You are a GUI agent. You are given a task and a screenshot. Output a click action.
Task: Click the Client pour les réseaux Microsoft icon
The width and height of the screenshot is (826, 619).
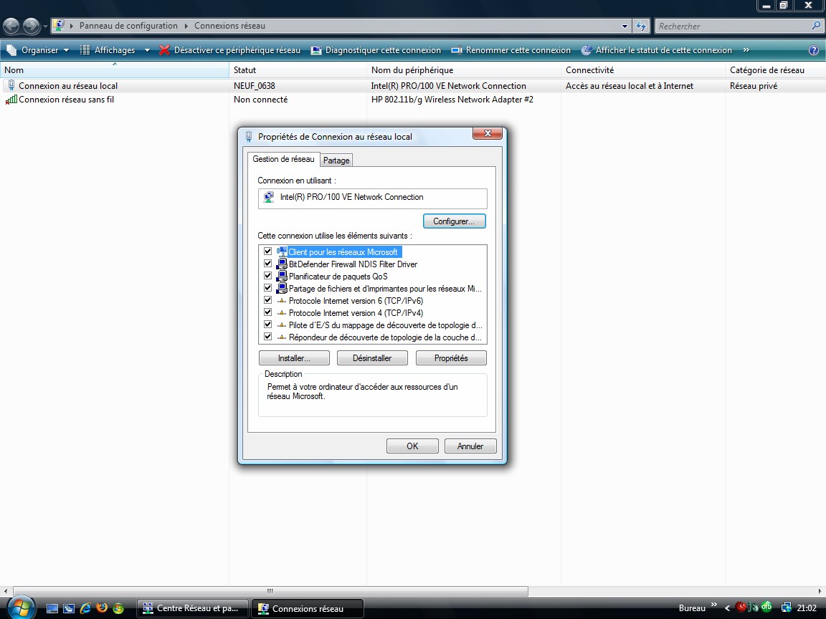coord(282,251)
